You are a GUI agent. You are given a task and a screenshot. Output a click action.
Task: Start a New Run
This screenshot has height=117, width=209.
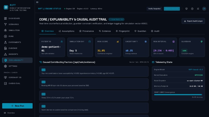[x=17, y=106]
